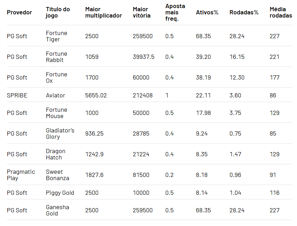Select the Ganesha Gold game cell
Image resolution: width=297 pixels, height=226 pixels.
(57, 210)
